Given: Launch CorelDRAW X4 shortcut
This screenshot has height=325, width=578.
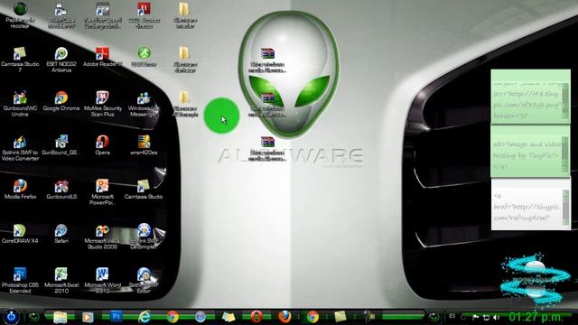Looking at the screenshot, I should (20, 234).
